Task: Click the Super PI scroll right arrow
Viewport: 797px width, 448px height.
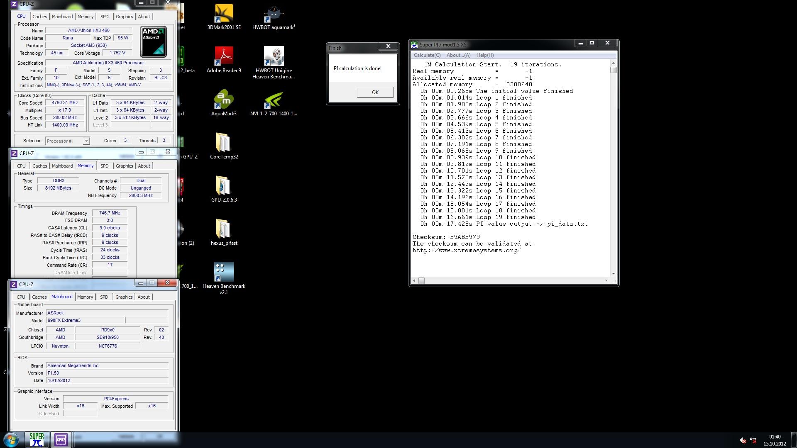Action: click(606, 281)
